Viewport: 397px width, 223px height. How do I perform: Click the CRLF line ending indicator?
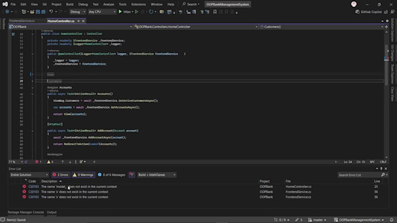(383, 162)
